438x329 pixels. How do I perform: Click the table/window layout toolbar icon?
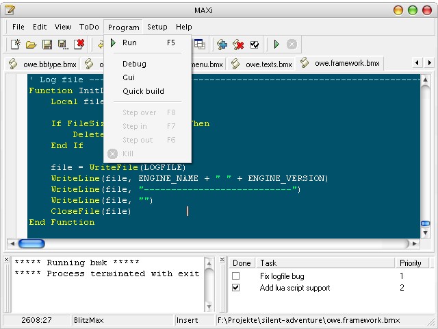199,44
